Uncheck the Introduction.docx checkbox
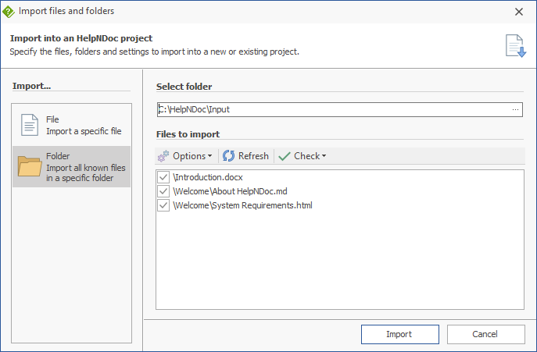The width and height of the screenshot is (537, 352). click(x=163, y=177)
